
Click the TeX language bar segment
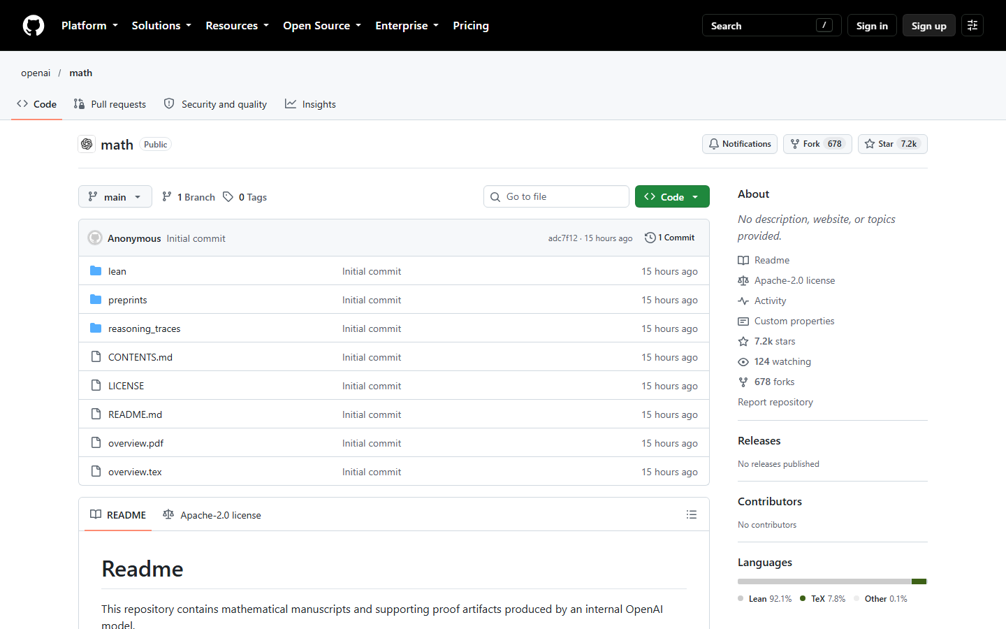(919, 581)
